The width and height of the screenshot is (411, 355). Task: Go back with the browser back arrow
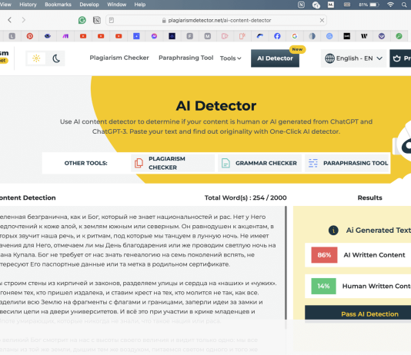coord(10,20)
